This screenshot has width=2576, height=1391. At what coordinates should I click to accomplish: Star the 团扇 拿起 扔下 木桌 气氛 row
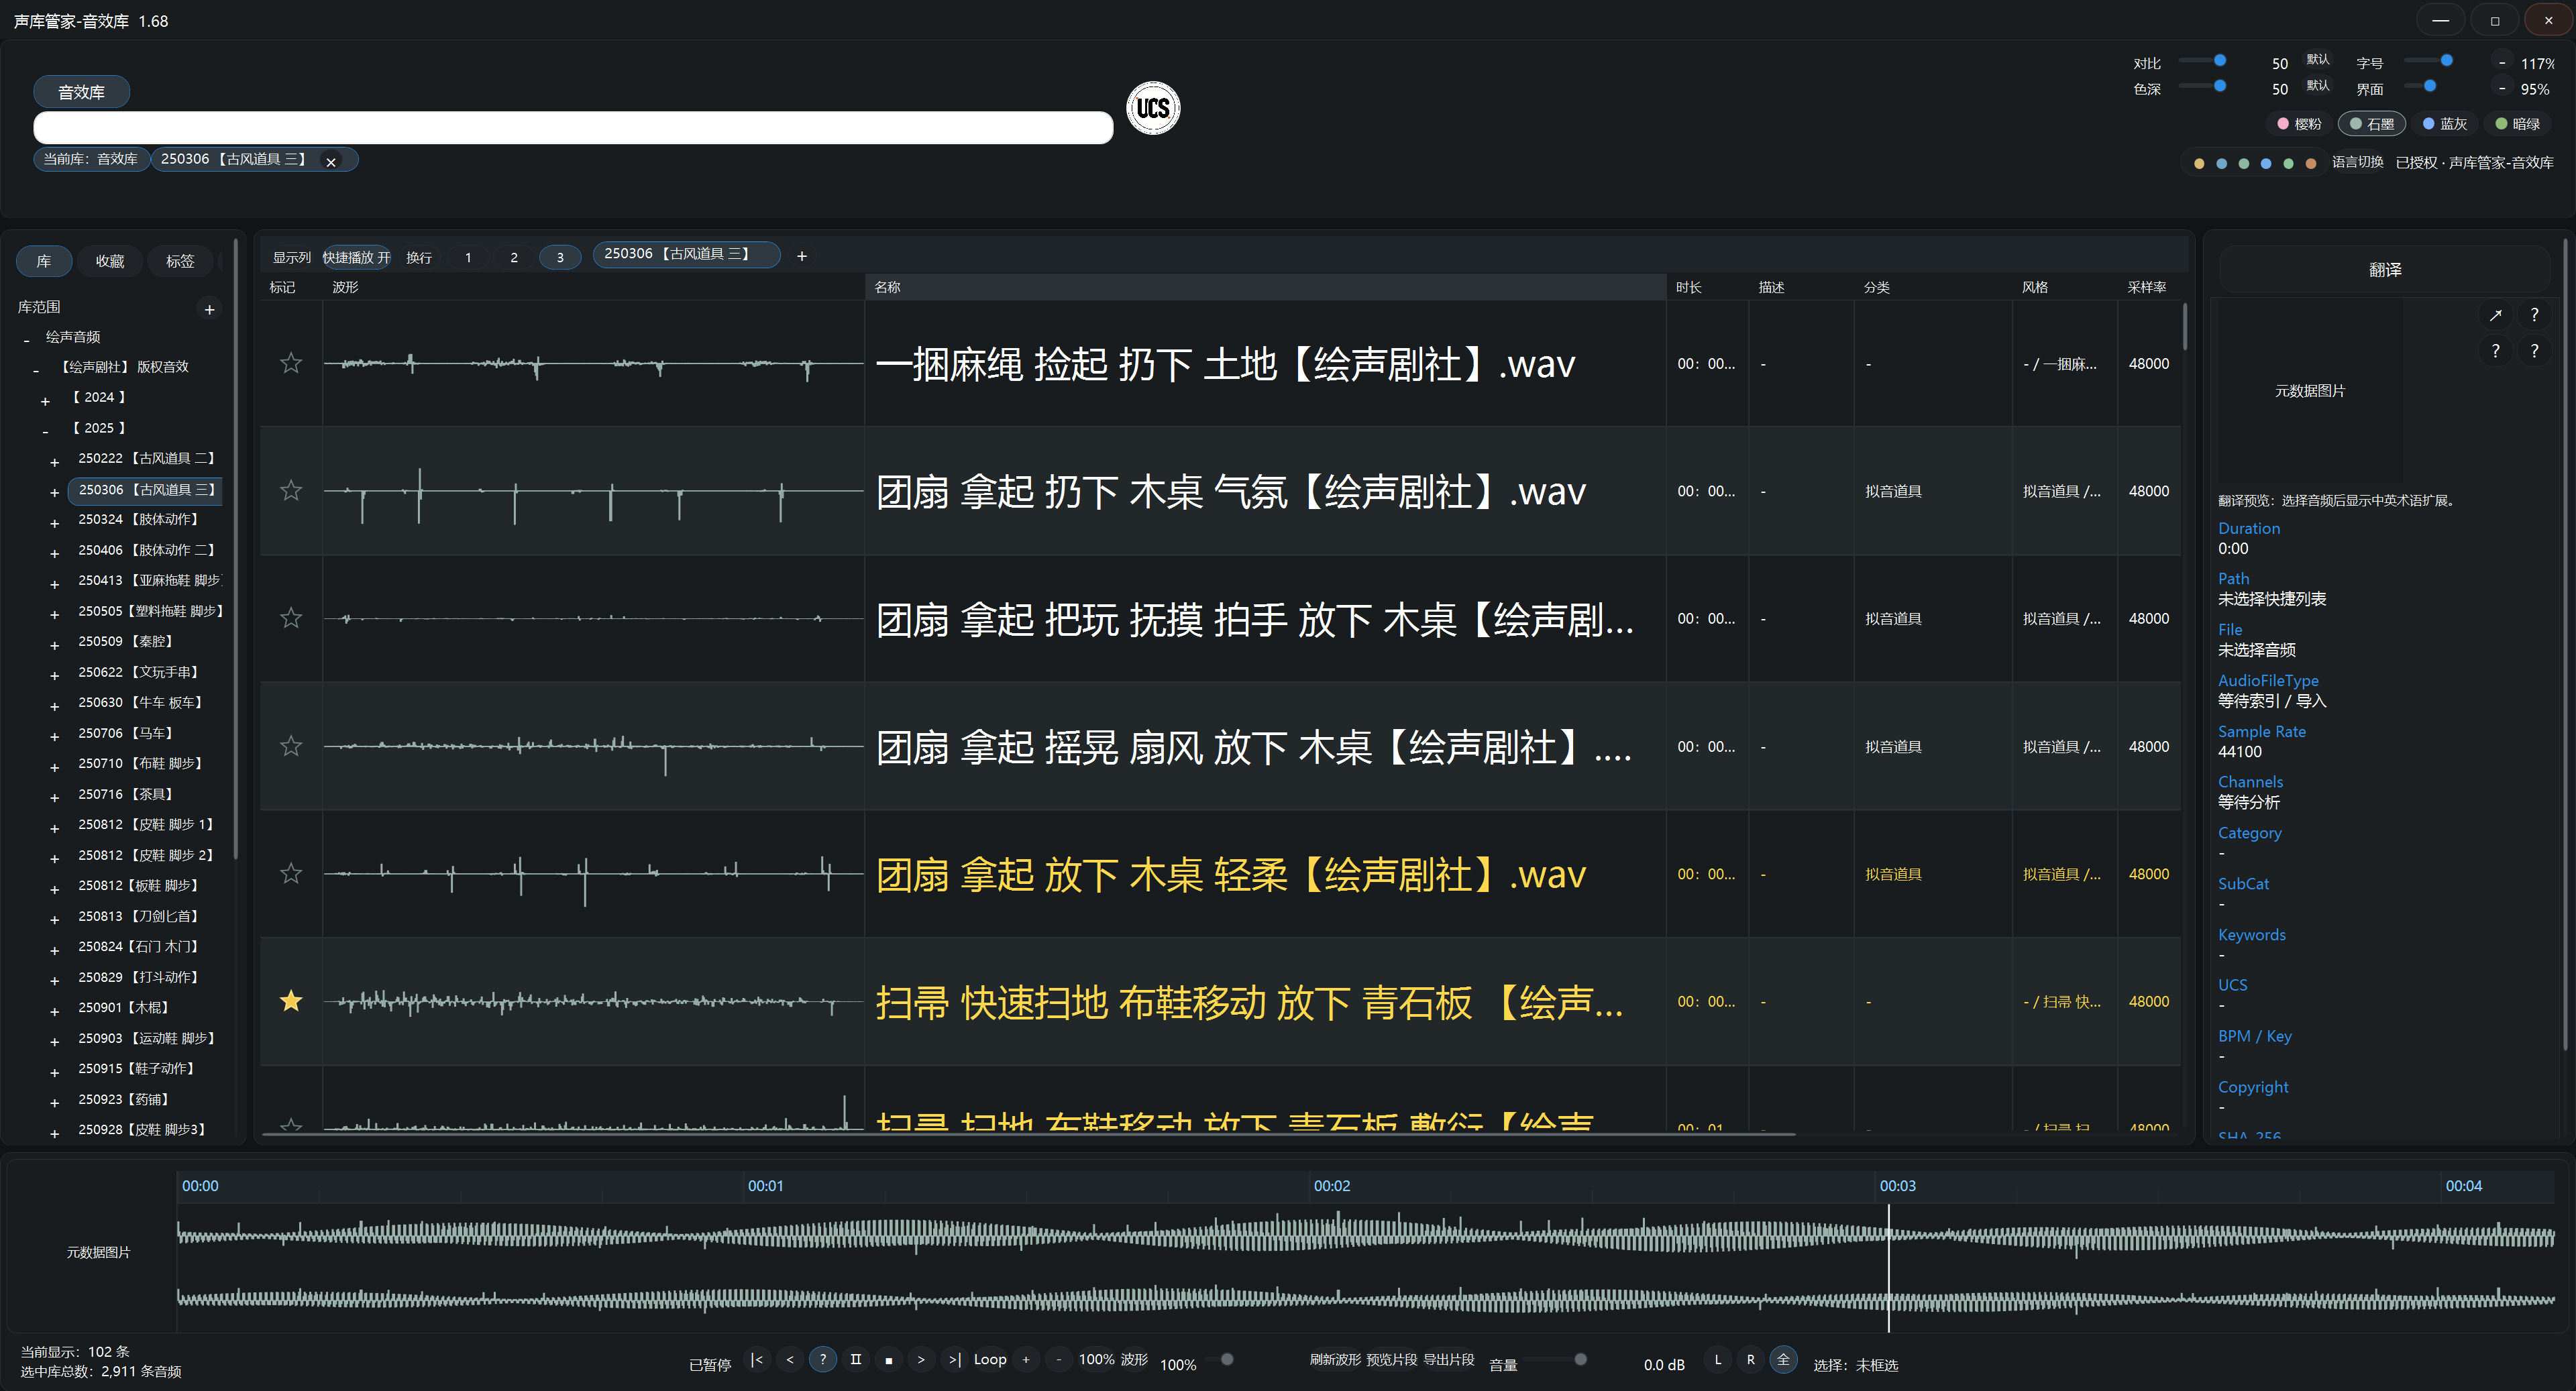click(x=291, y=490)
